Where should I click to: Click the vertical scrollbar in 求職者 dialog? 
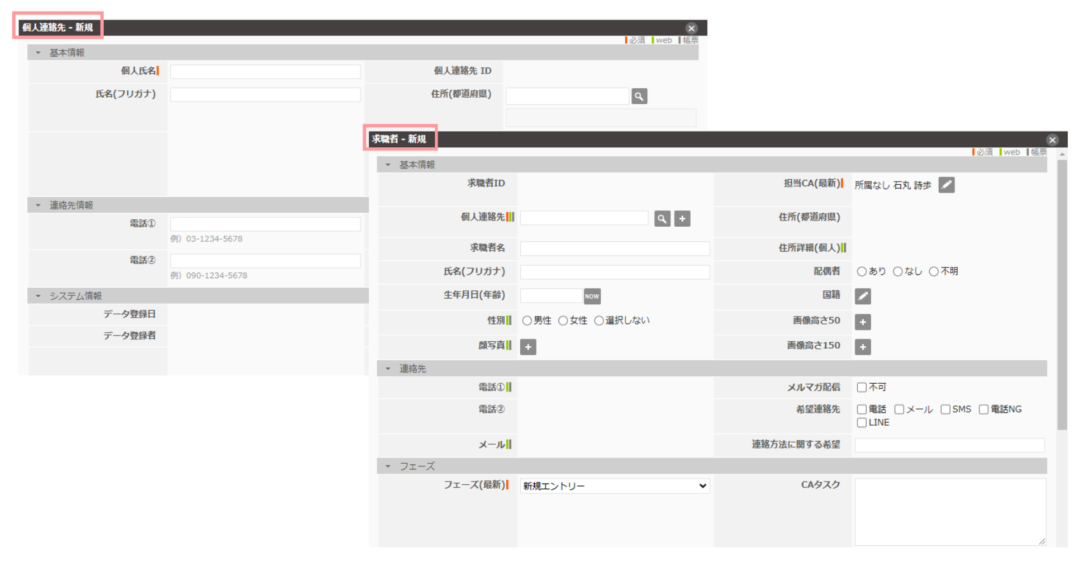pyautogui.click(x=1062, y=292)
